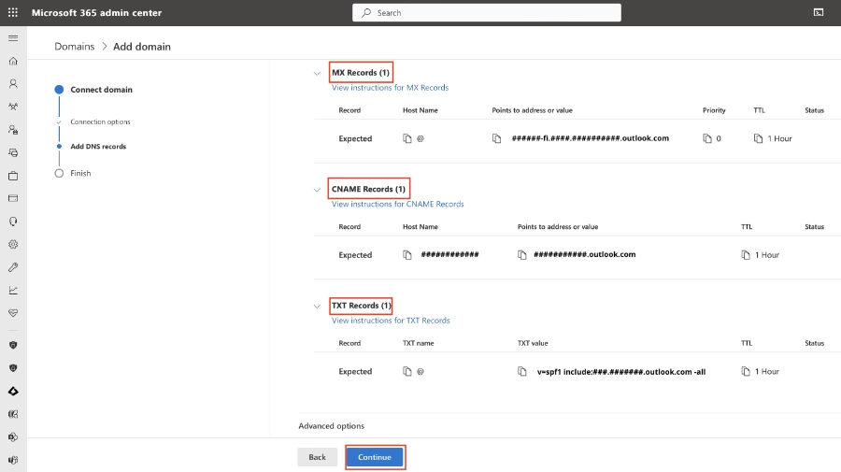This screenshot has height=472, width=841.
Task: Go to Home in sidebar
Action: (13, 61)
